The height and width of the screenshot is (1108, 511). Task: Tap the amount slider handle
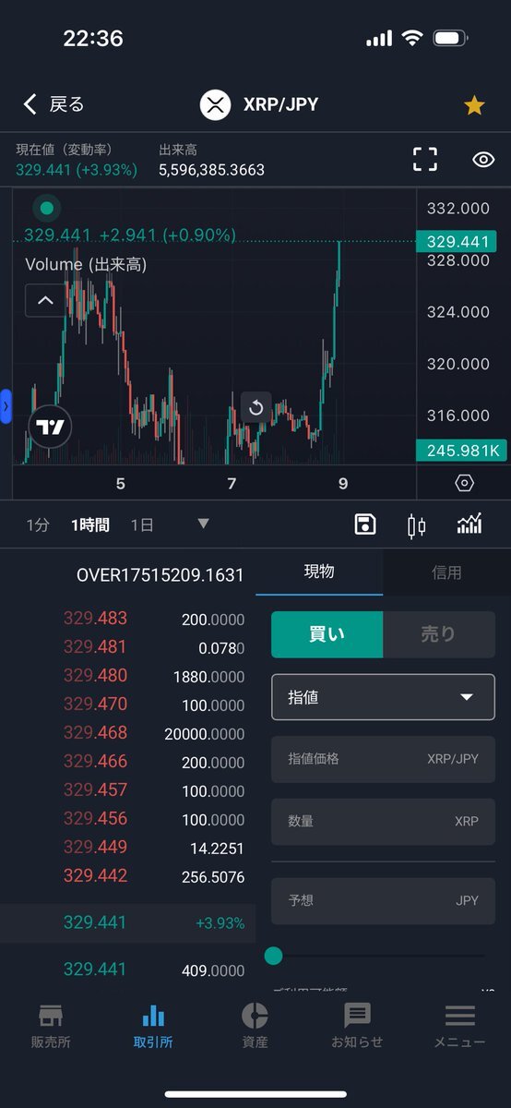[273, 956]
